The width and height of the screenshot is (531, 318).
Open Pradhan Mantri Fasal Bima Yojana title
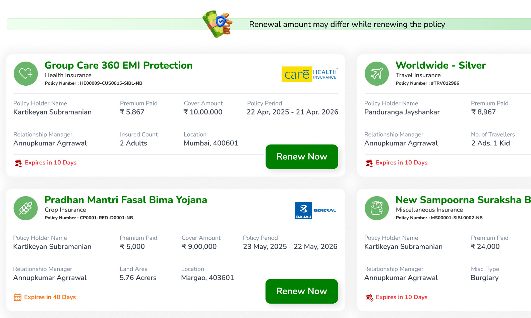point(126,200)
